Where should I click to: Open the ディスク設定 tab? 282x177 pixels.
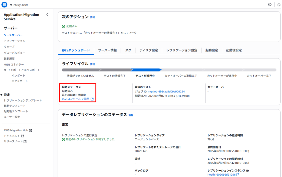(148, 50)
